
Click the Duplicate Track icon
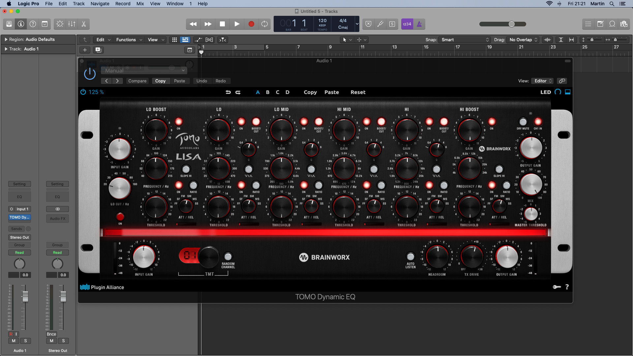pyautogui.click(x=98, y=50)
